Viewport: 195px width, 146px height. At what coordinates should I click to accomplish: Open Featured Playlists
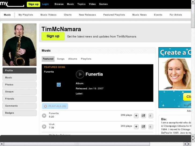point(114,15)
